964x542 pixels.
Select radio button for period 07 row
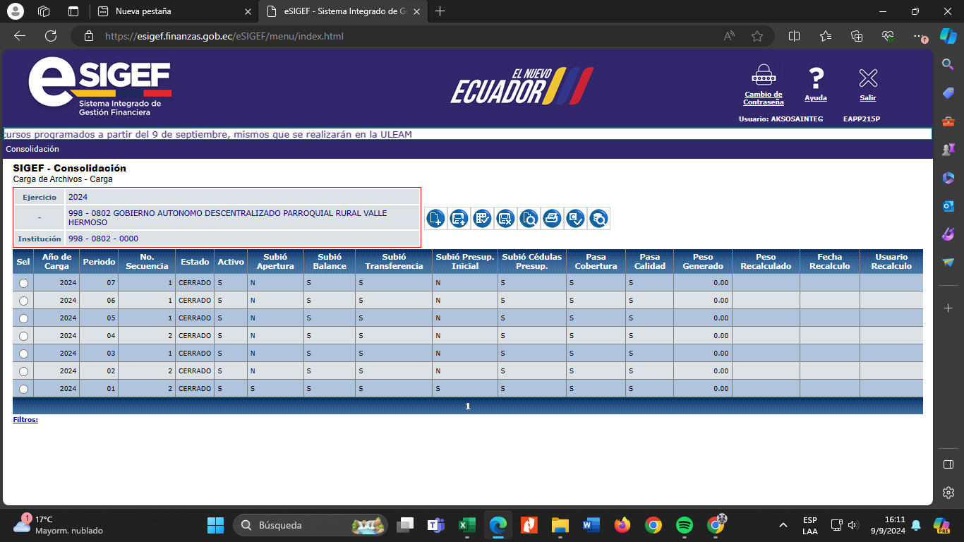point(23,283)
